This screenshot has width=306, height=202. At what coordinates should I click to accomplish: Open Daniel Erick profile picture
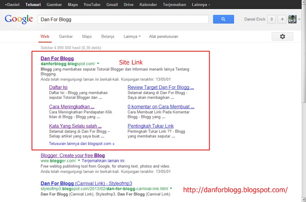pos(292,19)
